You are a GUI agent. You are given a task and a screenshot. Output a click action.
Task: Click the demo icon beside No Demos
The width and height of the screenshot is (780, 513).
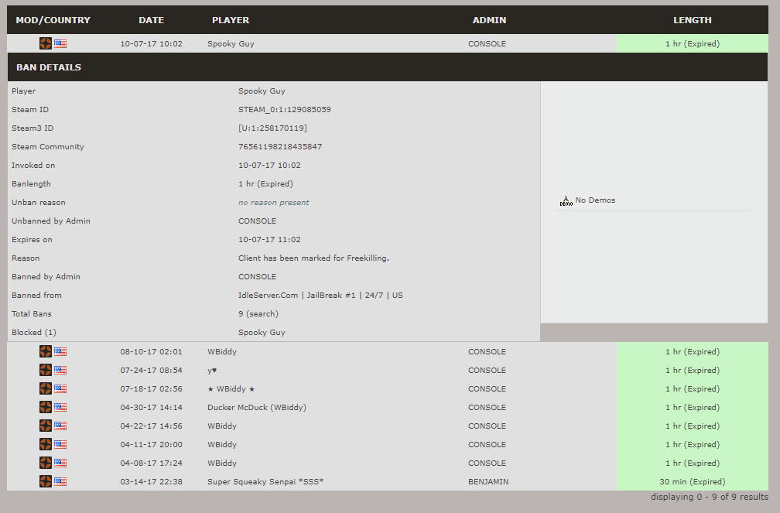[x=566, y=200]
